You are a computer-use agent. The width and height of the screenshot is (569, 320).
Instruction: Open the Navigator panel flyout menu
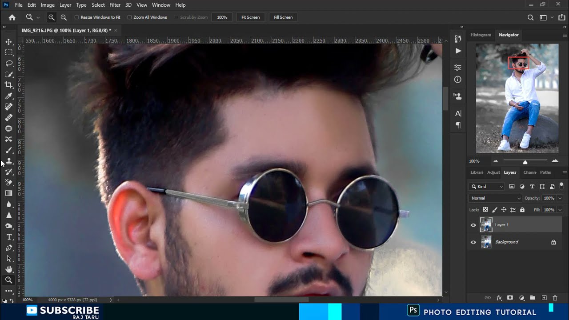tap(565, 35)
